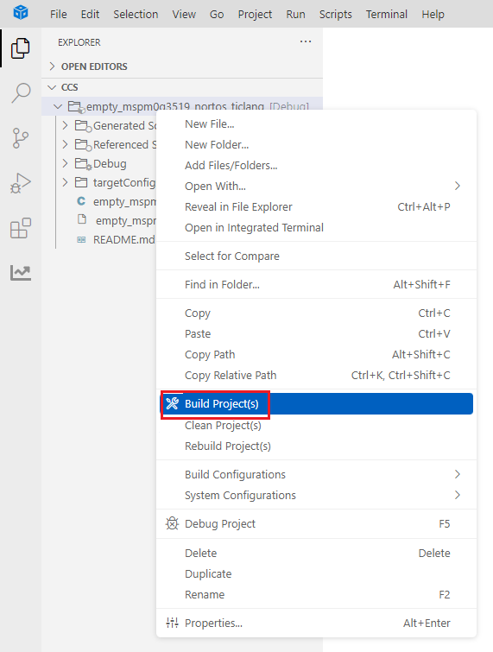Open the Go menu
Screen dimensions: 493x652
tap(217, 14)
